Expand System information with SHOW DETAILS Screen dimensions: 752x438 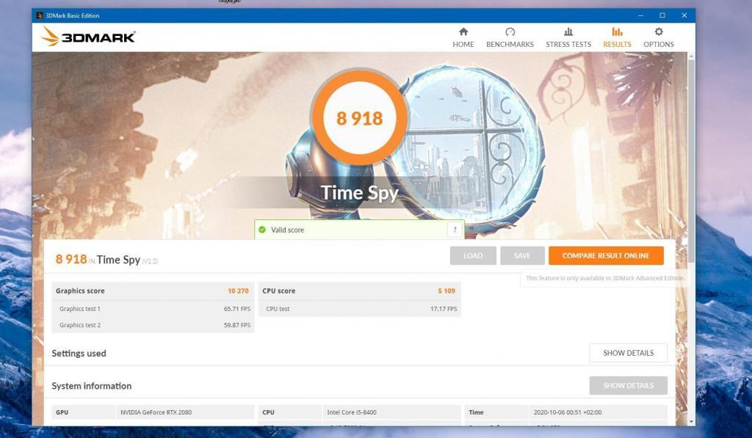(x=628, y=386)
